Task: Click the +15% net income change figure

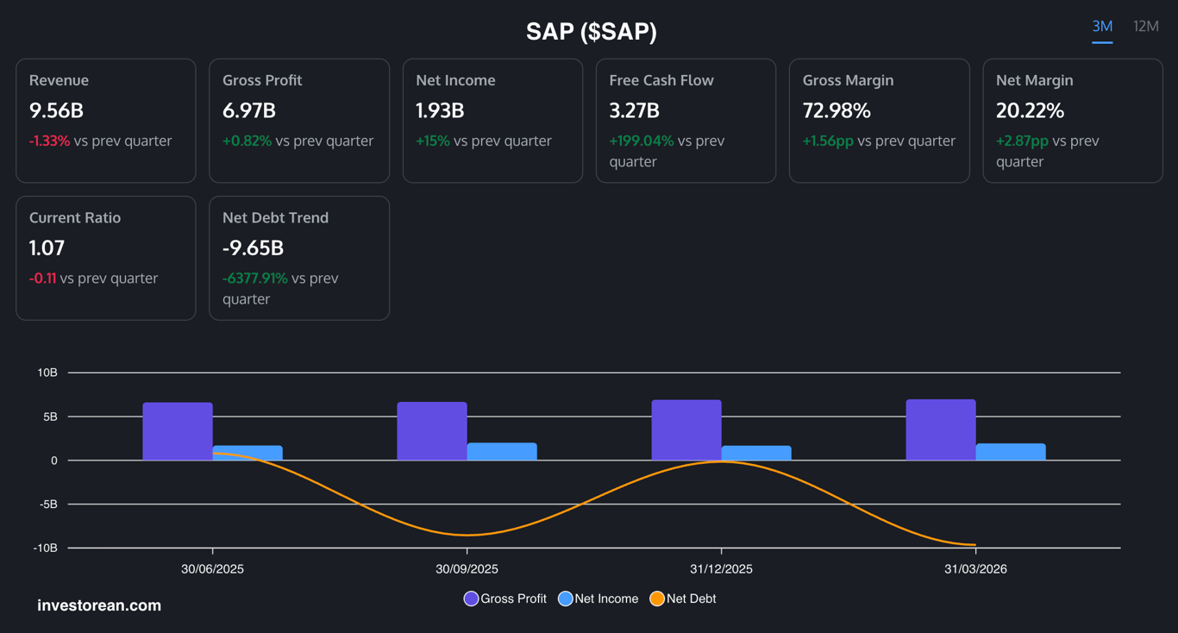Action: tap(433, 141)
